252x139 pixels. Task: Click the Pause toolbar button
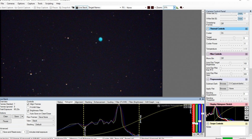(53, 8)
